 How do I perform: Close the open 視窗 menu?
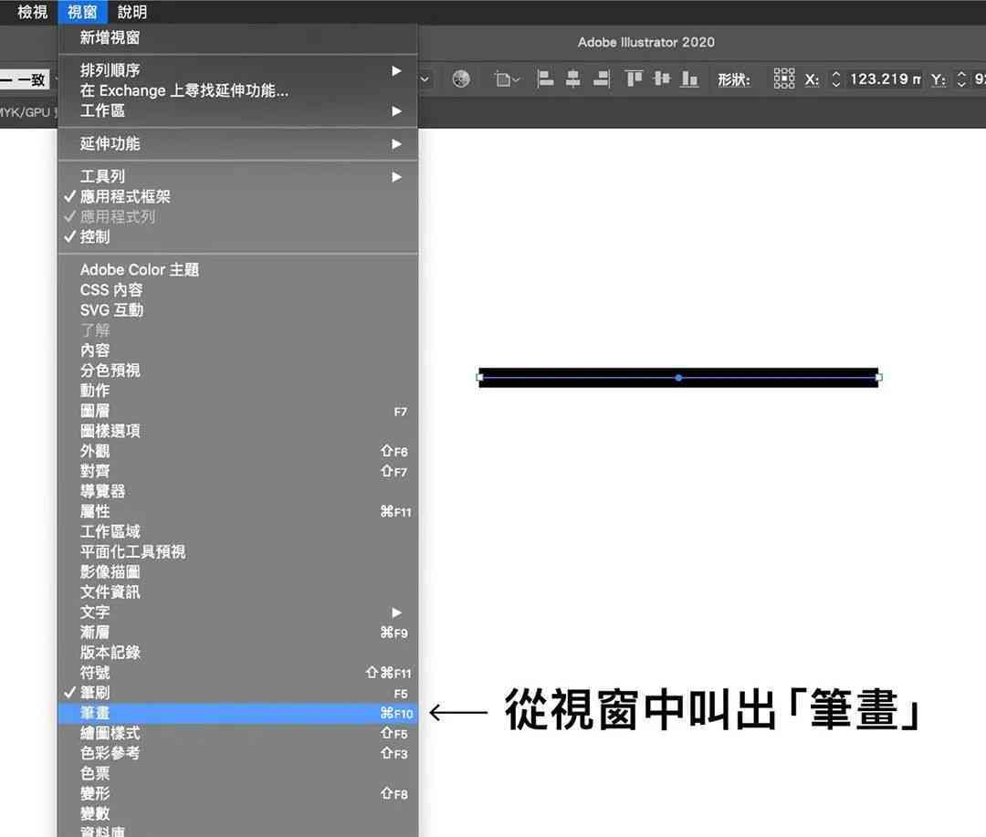(x=82, y=12)
